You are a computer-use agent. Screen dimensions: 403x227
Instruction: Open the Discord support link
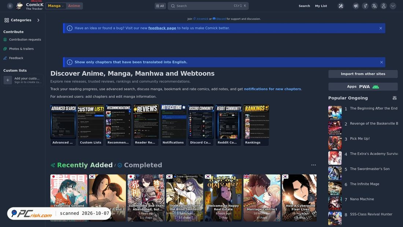pos(219,19)
